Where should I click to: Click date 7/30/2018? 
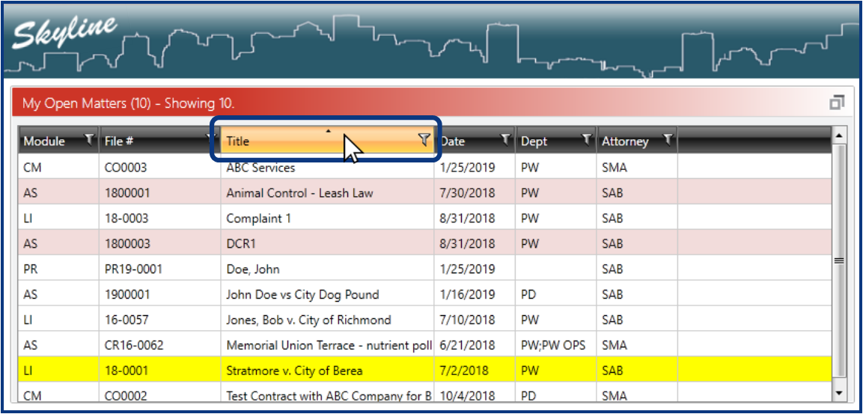tap(467, 192)
